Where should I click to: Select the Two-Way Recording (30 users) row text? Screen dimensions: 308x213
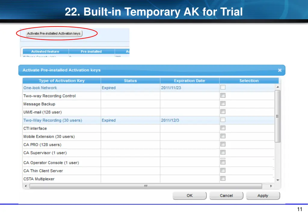53,120
